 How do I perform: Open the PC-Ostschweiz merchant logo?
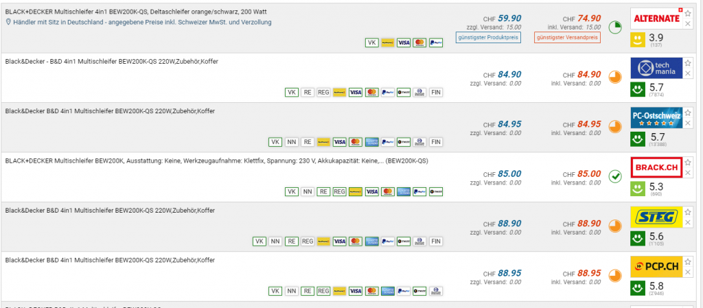tap(656, 117)
